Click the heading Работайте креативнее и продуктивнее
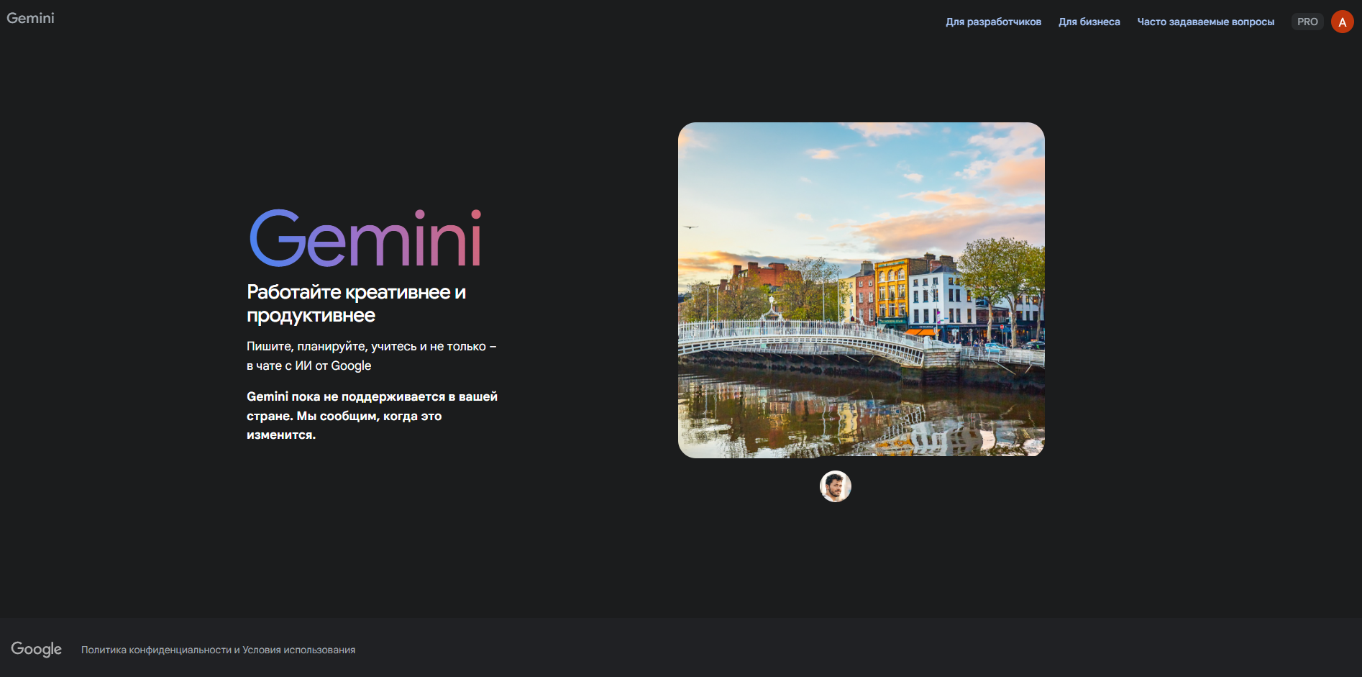The image size is (1362, 677). pos(356,304)
